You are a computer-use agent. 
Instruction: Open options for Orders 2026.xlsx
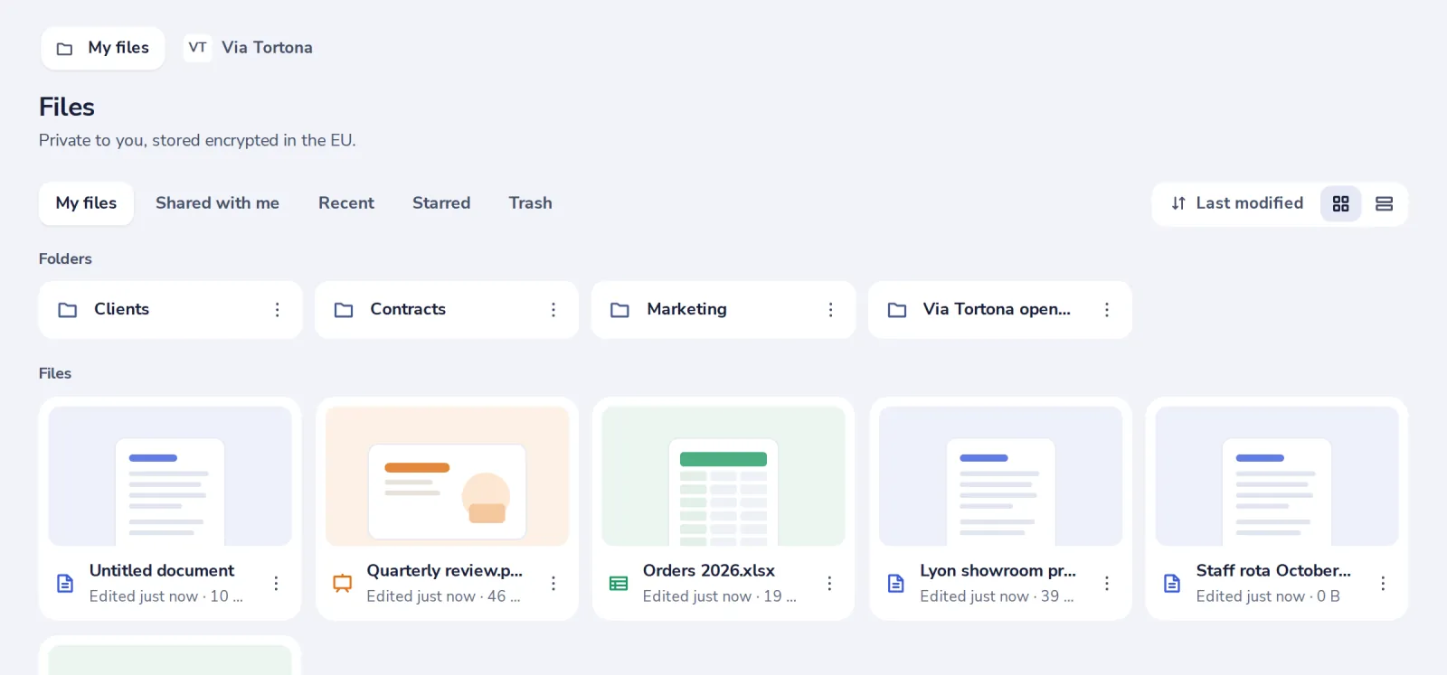pos(829,583)
